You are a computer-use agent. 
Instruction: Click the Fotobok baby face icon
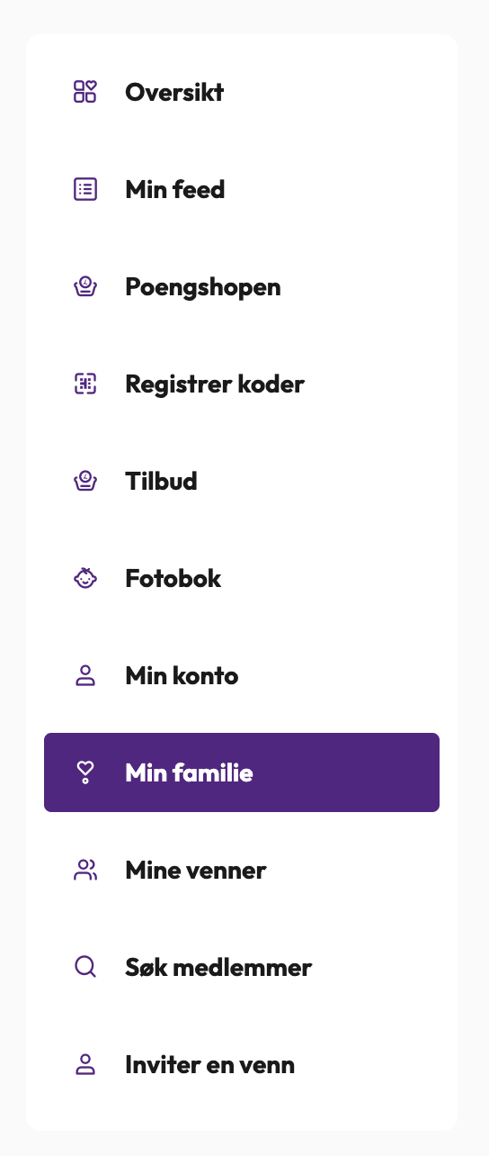[x=84, y=578]
